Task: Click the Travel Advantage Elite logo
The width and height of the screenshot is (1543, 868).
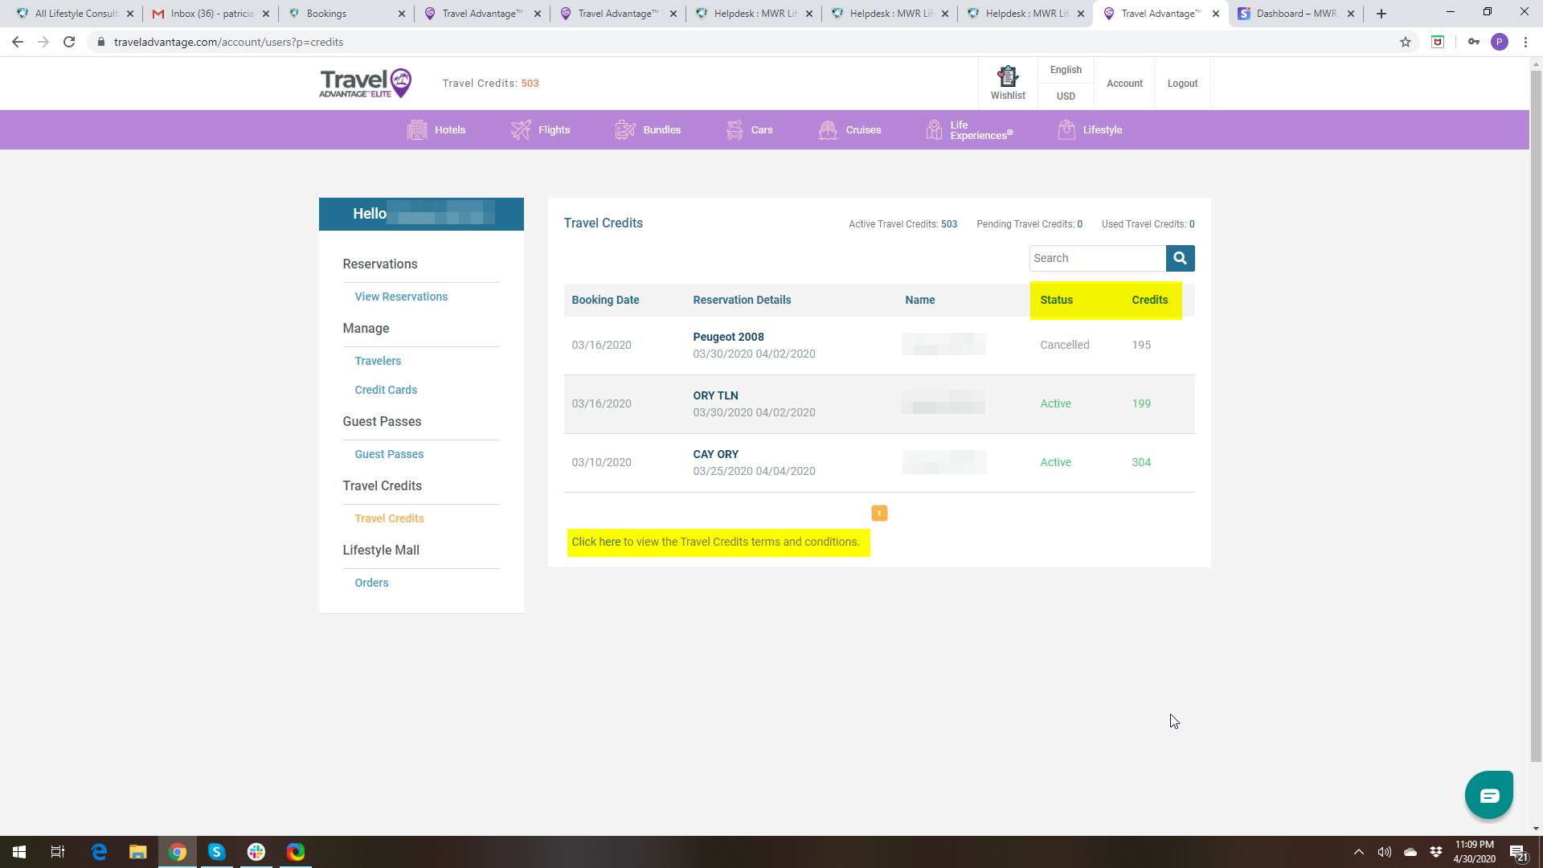Action: tap(366, 83)
